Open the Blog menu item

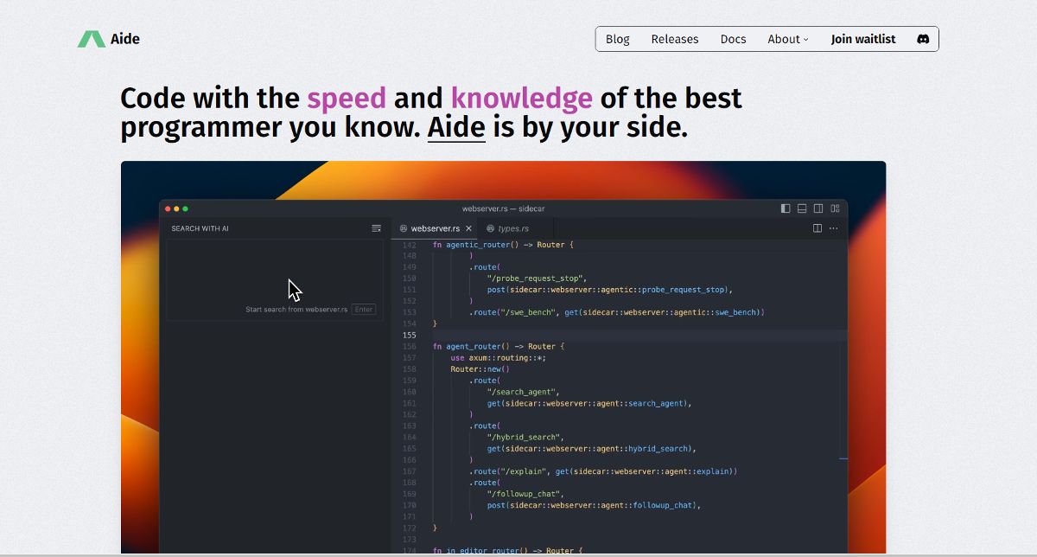[x=617, y=38]
